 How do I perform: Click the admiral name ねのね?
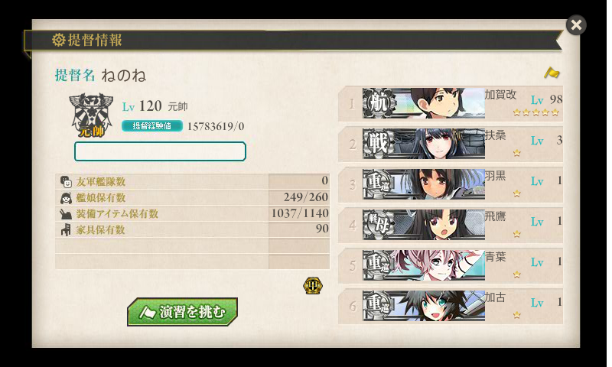click(x=123, y=75)
